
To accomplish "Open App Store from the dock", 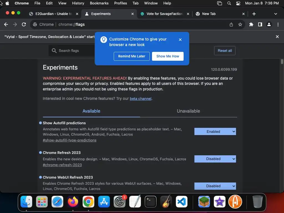I will [x=104, y=202].
